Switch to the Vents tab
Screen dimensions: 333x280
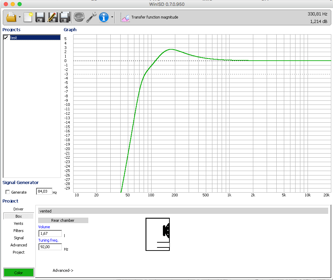click(x=19, y=223)
